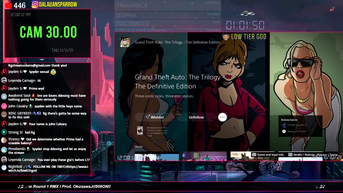Click the Instagram logo in overlay
This screenshot has width=343, height=193.
35,5
